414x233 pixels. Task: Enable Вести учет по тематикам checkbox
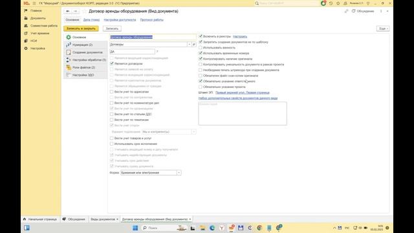coord(112,120)
